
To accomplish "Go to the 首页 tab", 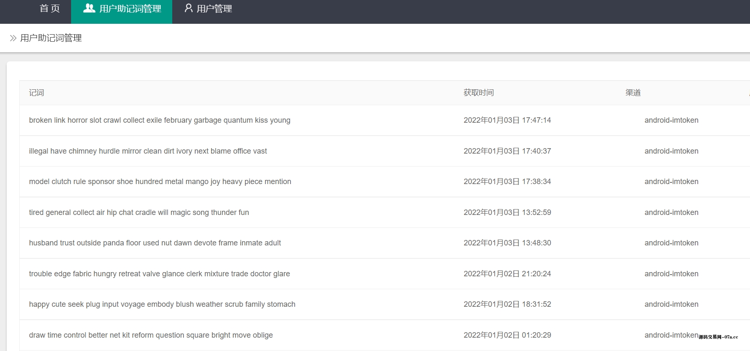I will 50,9.
